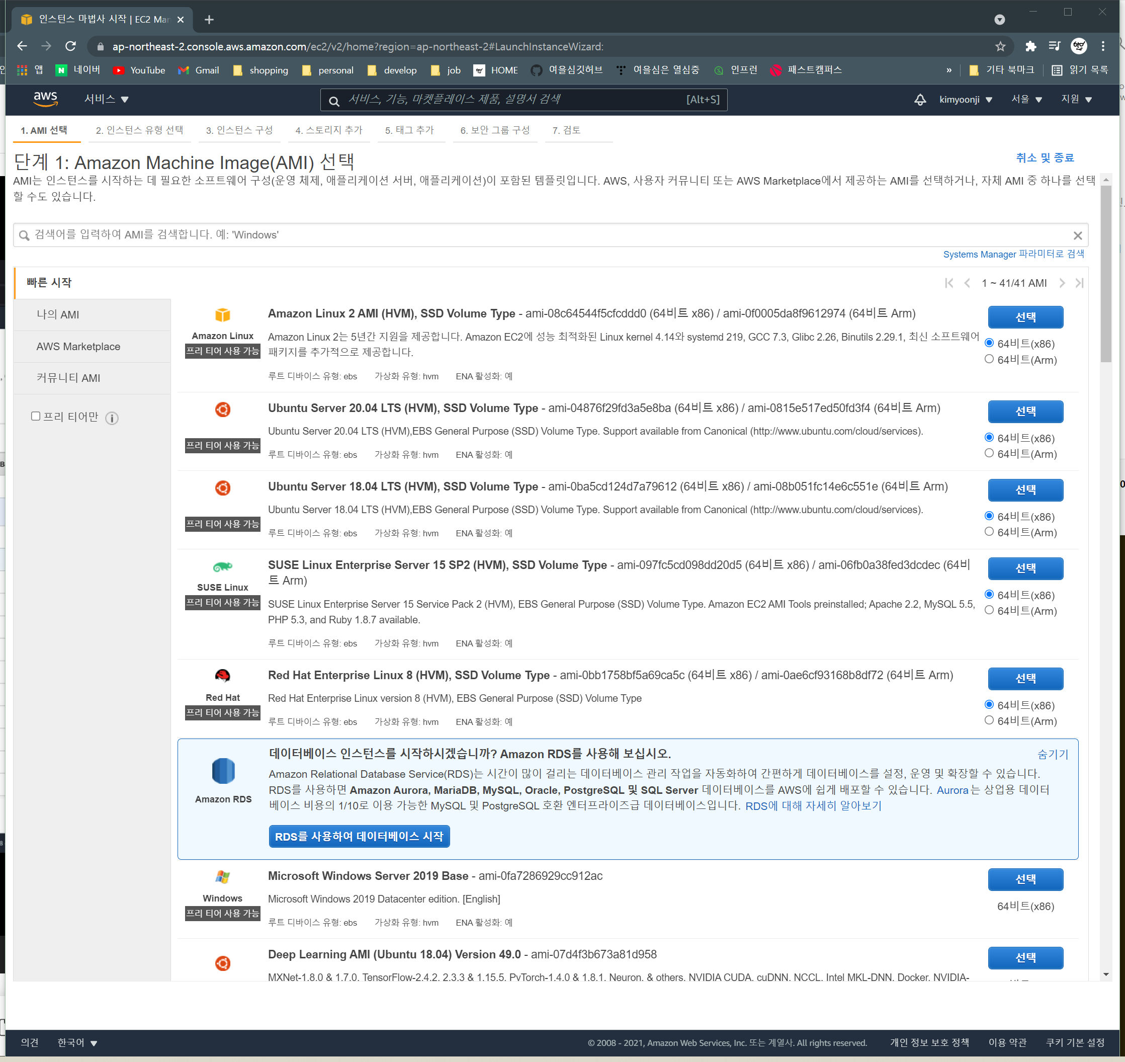The width and height of the screenshot is (1125, 1062).
Task: Click 선택 button for Ubuntu Server 18.04
Action: tap(1025, 490)
